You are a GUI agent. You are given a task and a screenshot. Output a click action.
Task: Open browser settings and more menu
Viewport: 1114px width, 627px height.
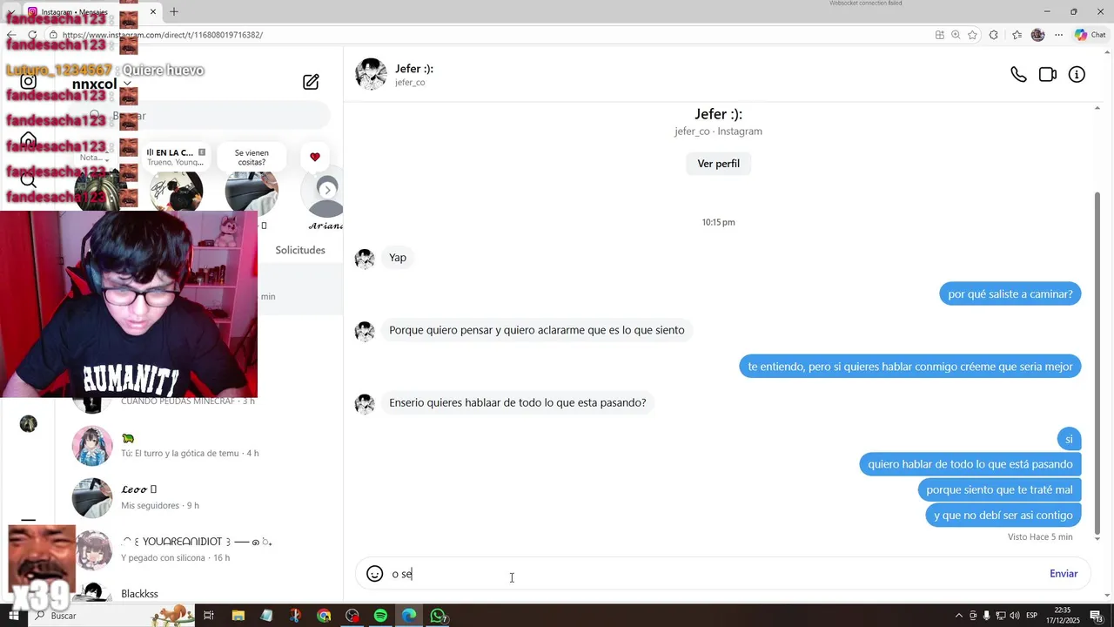[1058, 35]
